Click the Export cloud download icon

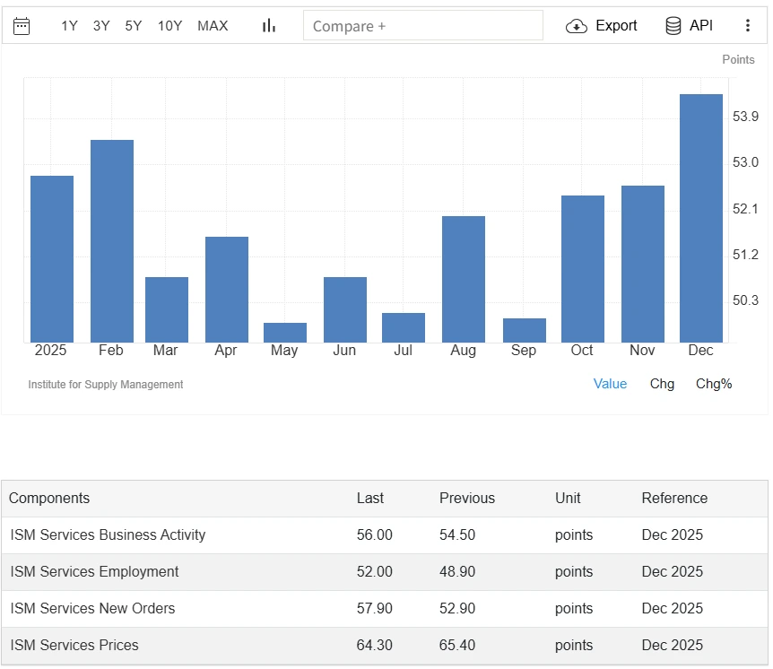[577, 26]
